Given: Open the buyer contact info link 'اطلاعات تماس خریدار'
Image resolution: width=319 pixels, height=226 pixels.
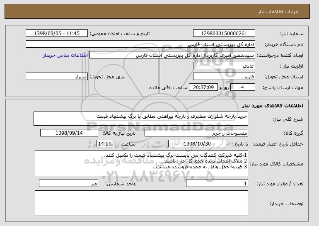Looking at the screenshot, I should (65, 56).
